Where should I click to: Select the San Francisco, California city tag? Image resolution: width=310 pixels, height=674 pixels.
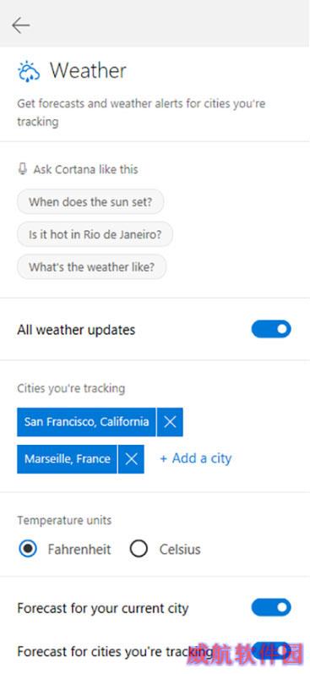(x=86, y=422)
